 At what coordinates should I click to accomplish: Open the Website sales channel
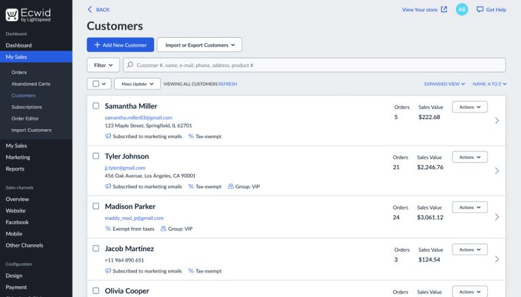coord(16,210)
